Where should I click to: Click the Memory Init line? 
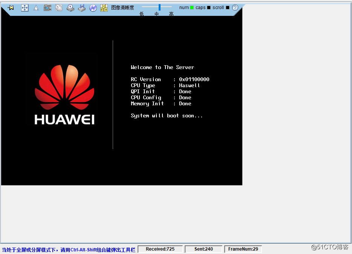pos(161,104)
